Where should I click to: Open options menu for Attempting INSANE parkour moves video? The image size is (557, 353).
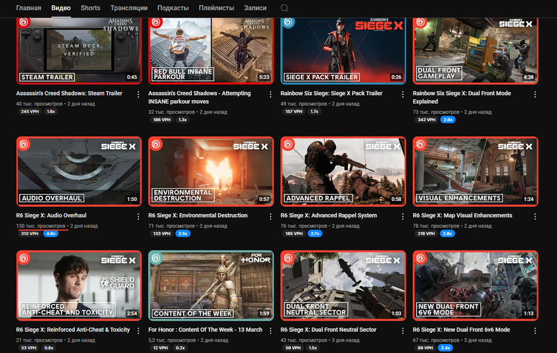pos(271,94)
